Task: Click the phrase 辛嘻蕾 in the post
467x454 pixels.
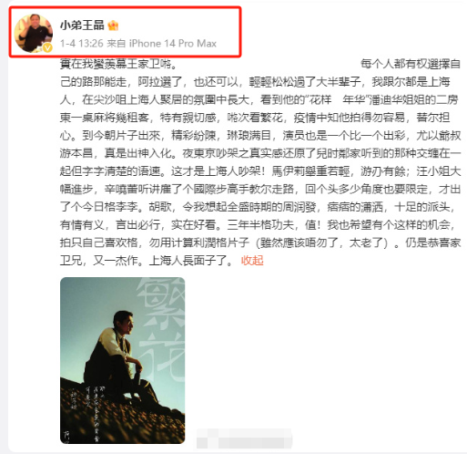Action: pos(121,189)
